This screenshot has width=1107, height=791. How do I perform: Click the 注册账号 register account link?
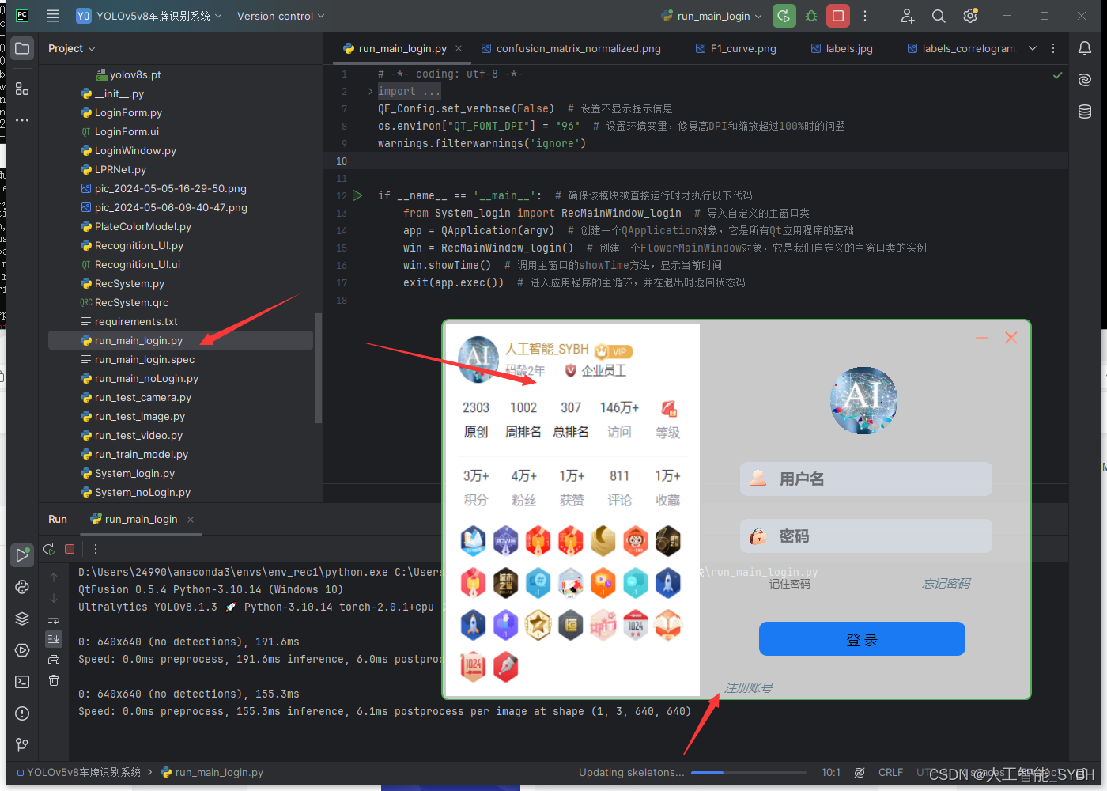click(x=749, y=688)
